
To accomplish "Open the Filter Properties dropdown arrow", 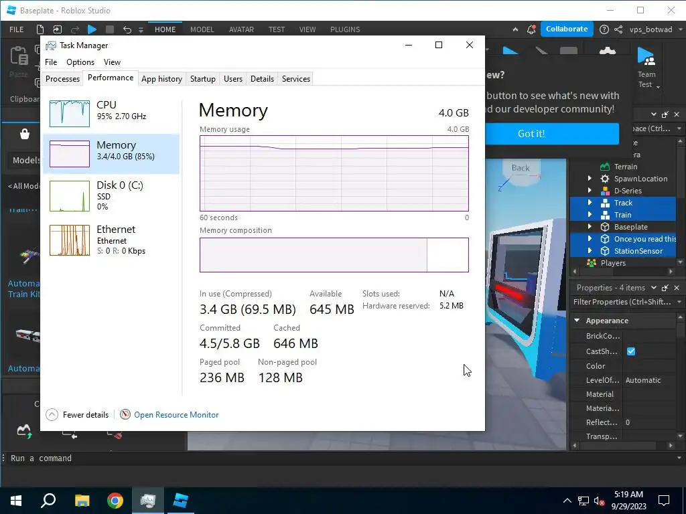I will 679,302.
